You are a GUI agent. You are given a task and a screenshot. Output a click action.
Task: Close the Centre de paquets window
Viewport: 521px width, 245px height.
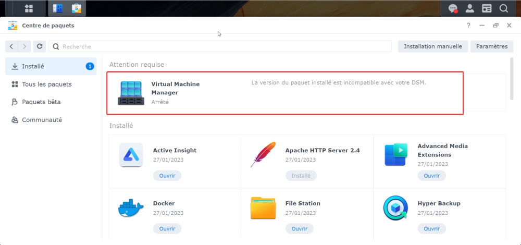[x=509, y=25]
